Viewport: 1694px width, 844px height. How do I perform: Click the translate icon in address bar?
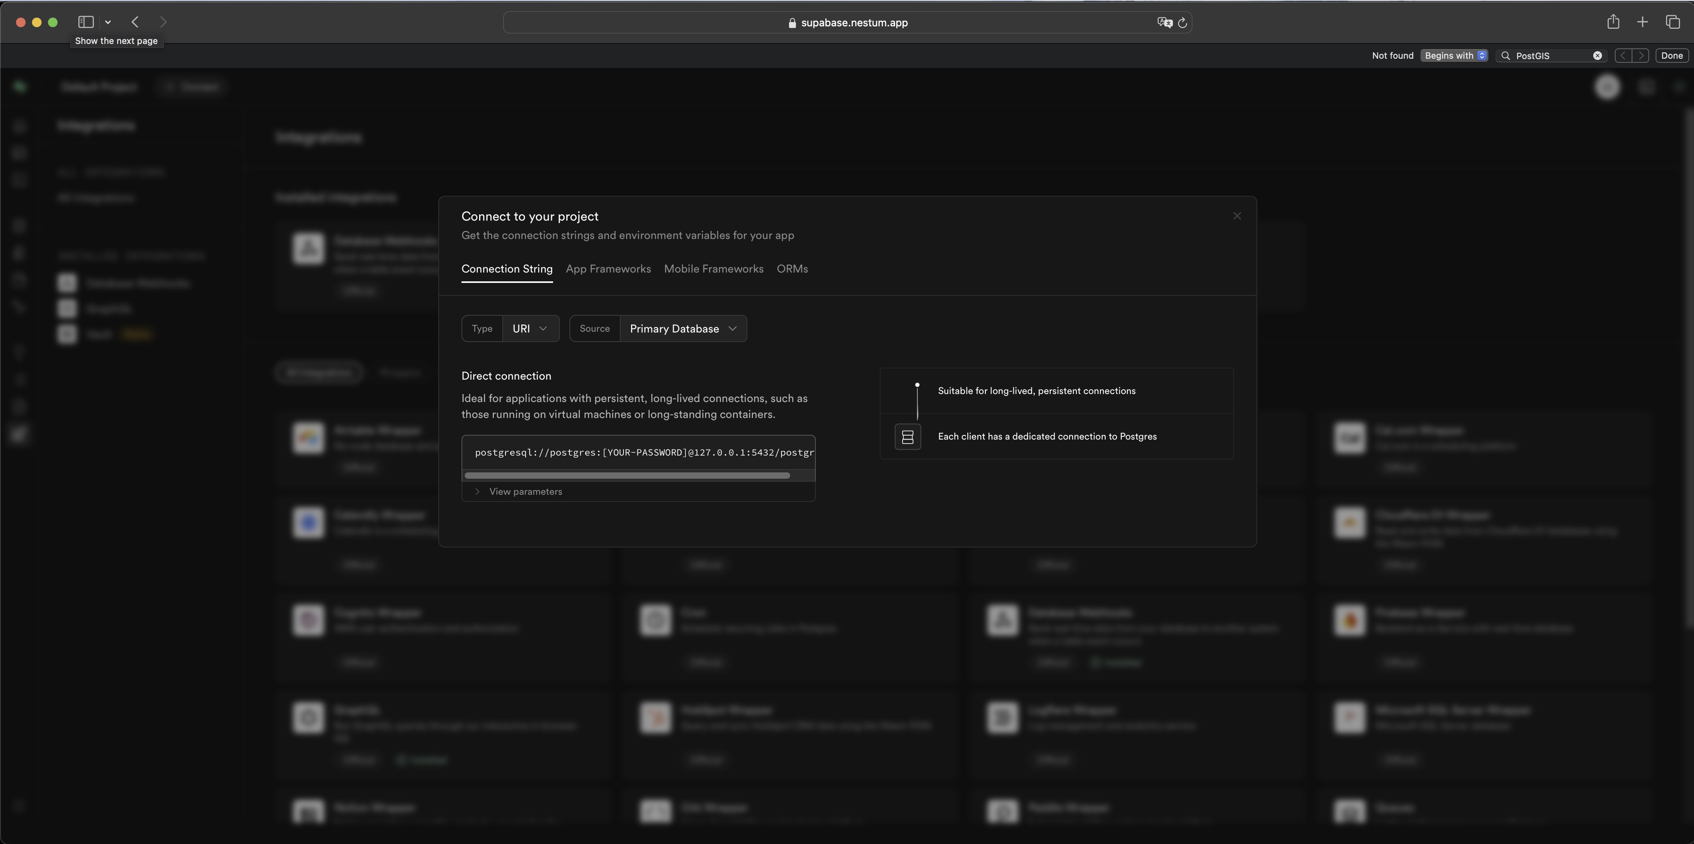1164,23
